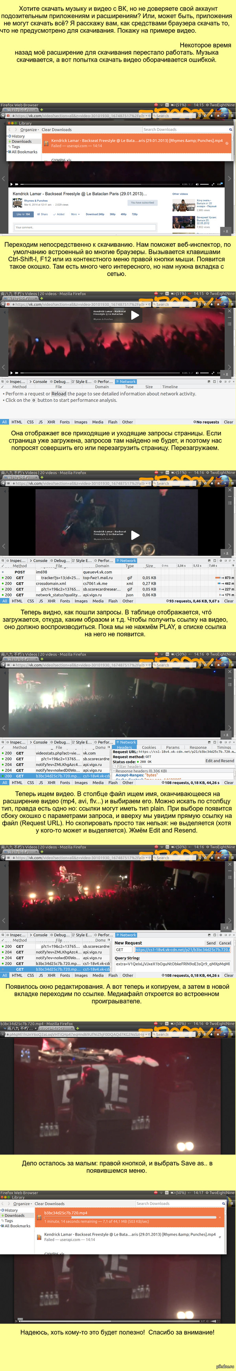Select non-highlighted failed Kendrick Lamar download in last Library
Screen dimensions: 236x1371
[130, 1237]
